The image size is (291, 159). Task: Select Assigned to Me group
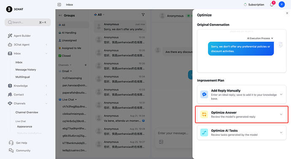[73, 48]
